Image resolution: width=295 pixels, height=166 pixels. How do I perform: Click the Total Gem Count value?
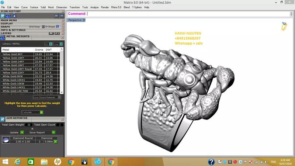(x=60, y=125)
